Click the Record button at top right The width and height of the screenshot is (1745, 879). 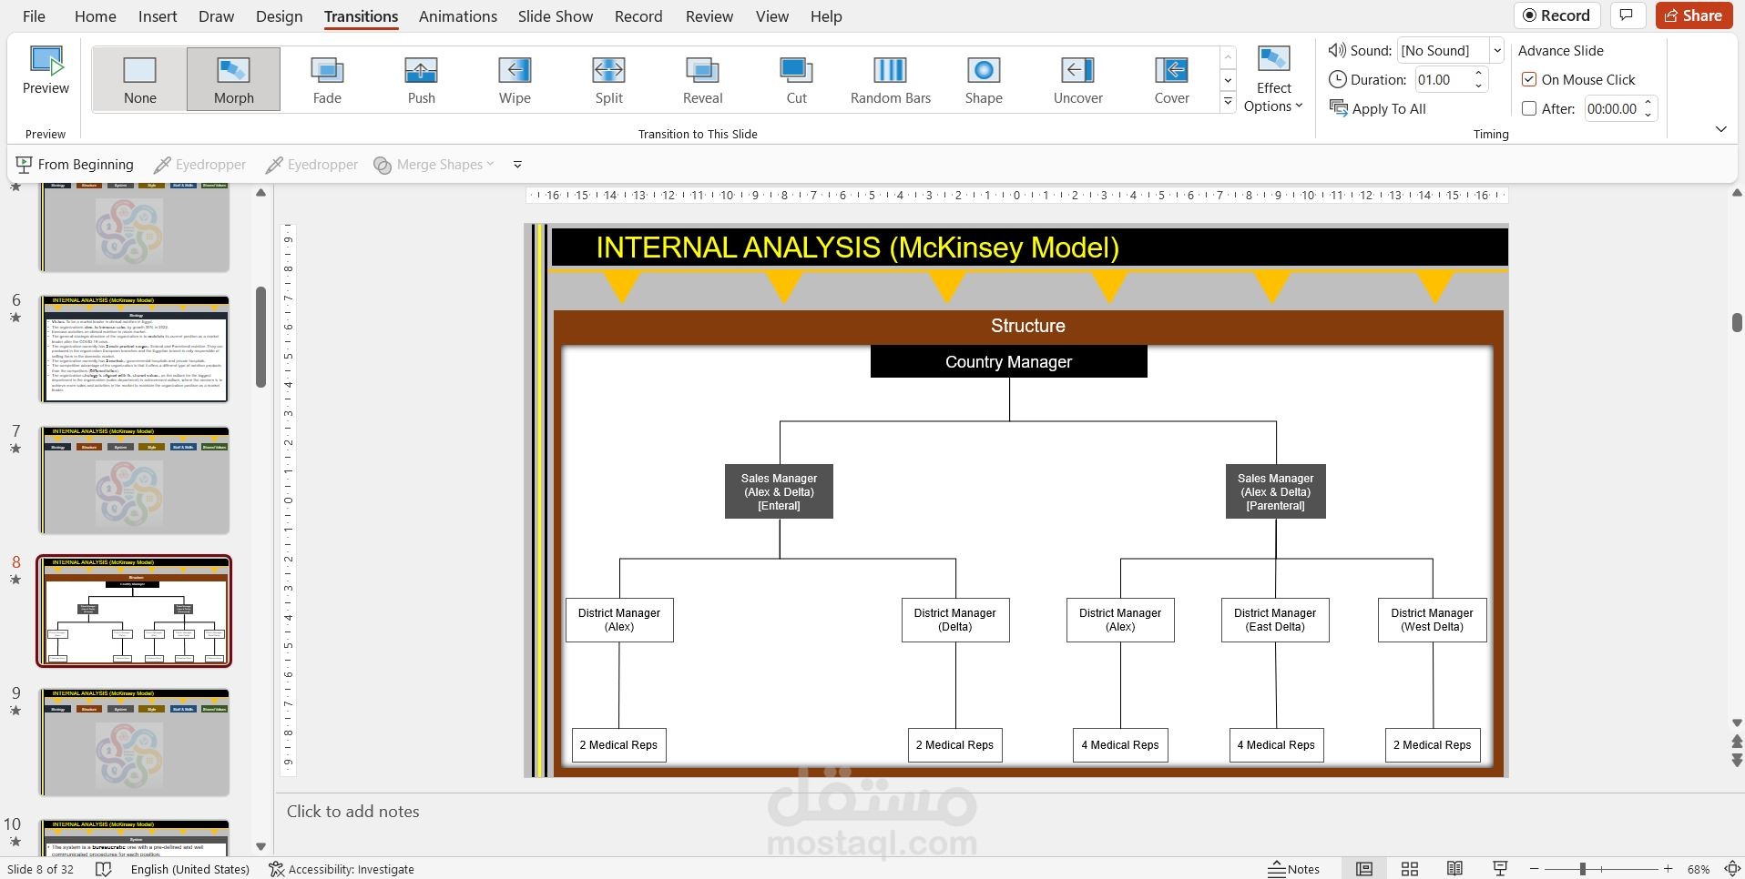[x=1556, y=15]
